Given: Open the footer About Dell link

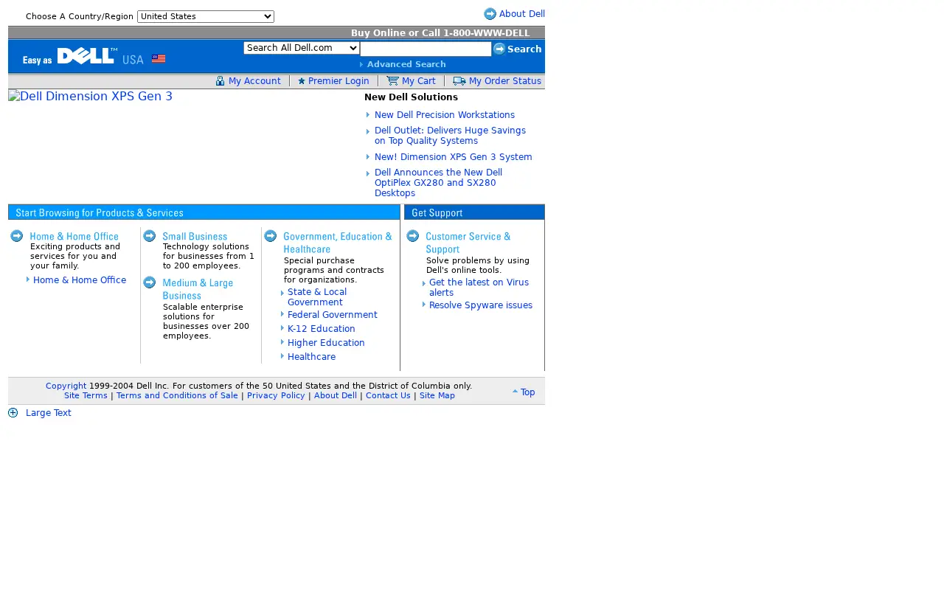Looking at the screenshot, I should (x=336, y=396).
